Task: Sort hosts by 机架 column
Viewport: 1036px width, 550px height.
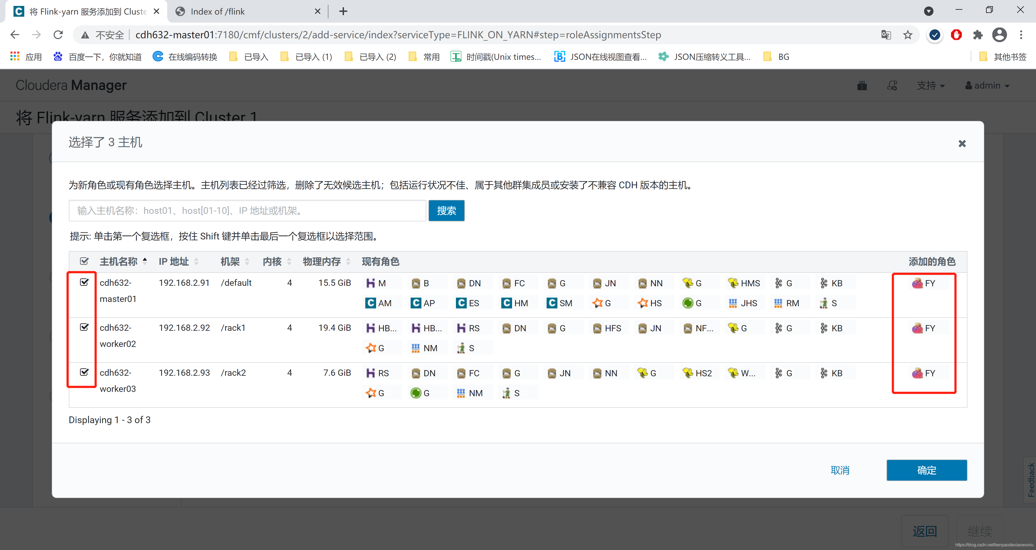Action: pyautogui.click(x=235, y=262)
